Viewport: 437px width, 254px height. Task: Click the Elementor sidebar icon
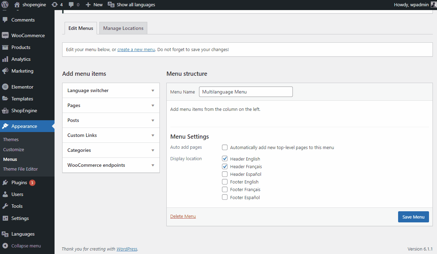click(5, 87)
